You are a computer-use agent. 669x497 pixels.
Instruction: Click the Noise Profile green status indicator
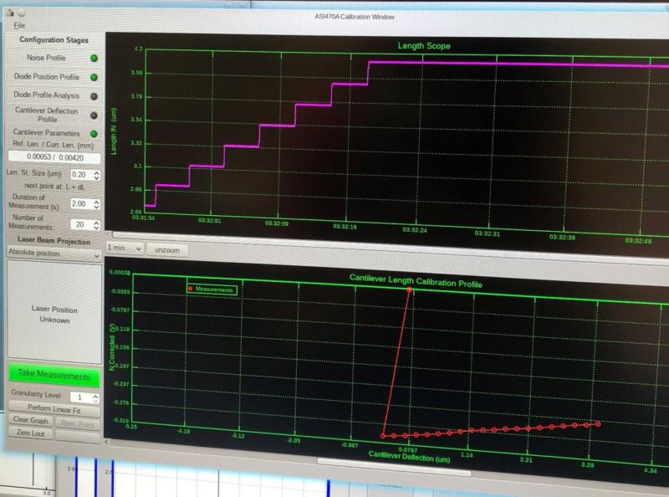pos(92,58)
